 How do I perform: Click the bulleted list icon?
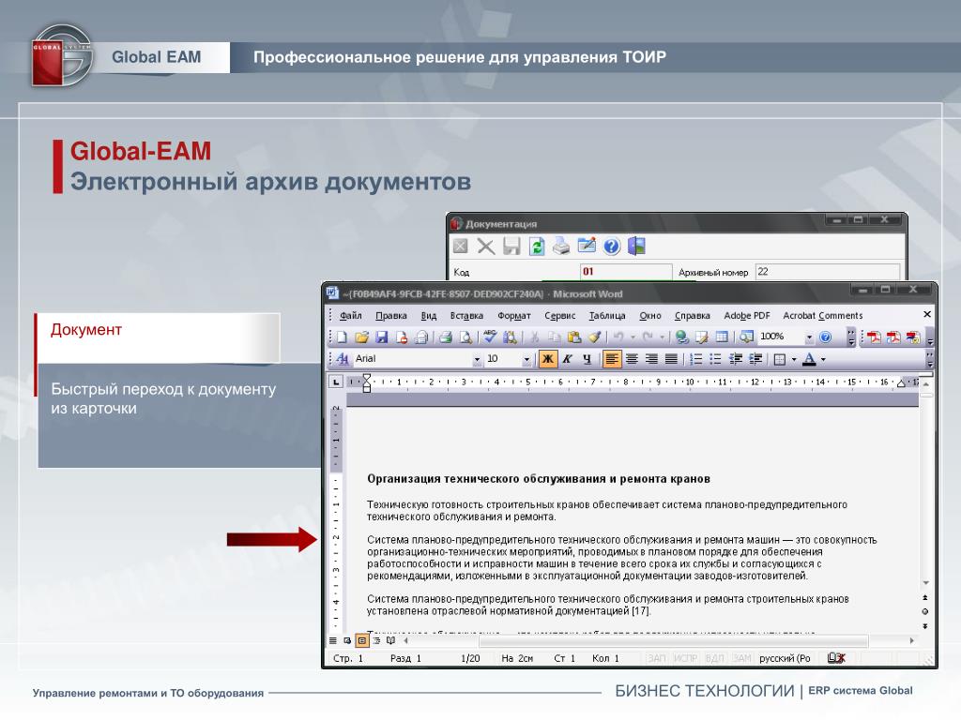tap(715, 359)
